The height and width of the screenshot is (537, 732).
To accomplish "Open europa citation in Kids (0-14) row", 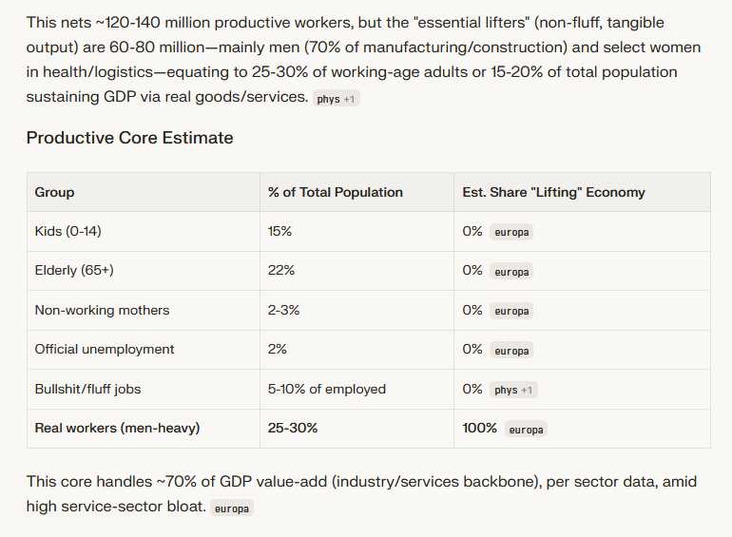I will tap(511, 232).
